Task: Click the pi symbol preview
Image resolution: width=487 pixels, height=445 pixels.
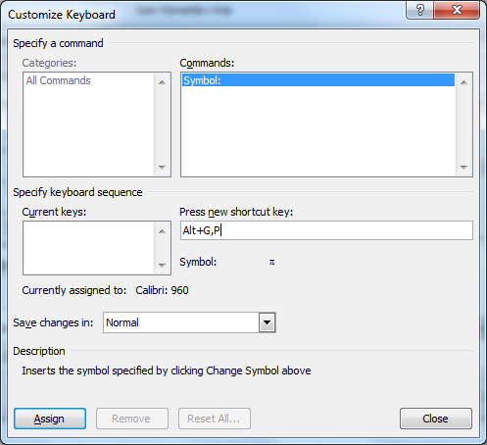Action: pos(271,262)
